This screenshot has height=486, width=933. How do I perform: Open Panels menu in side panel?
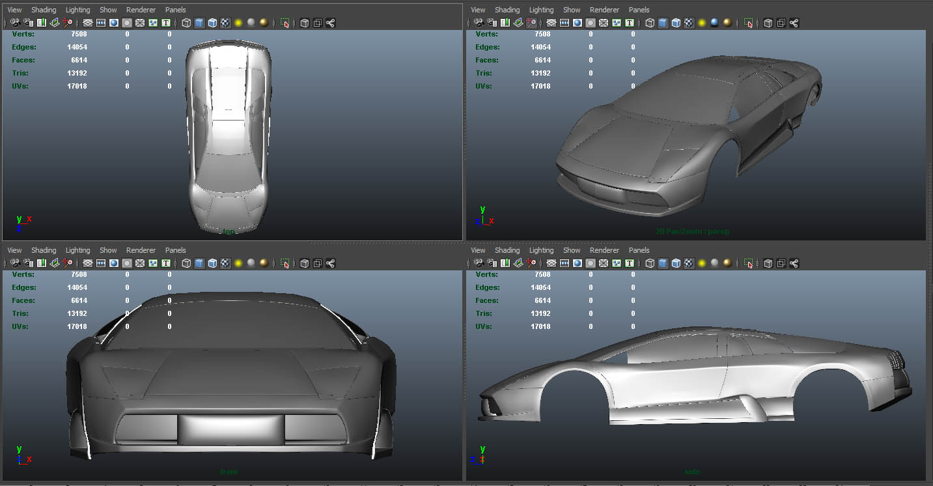coord(639,250)
